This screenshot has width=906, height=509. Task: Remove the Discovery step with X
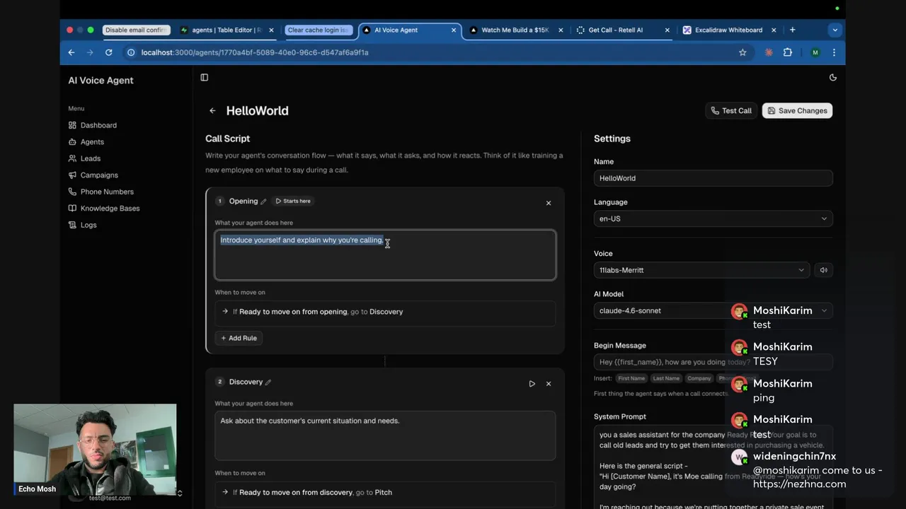click(549, 384)
